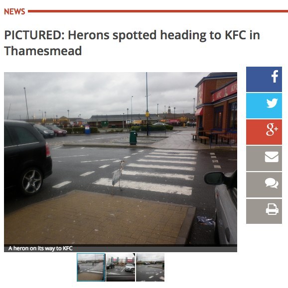Open comments via speech bubbles icon
Viewport: 288px width, 288px height.
[264, 185]
